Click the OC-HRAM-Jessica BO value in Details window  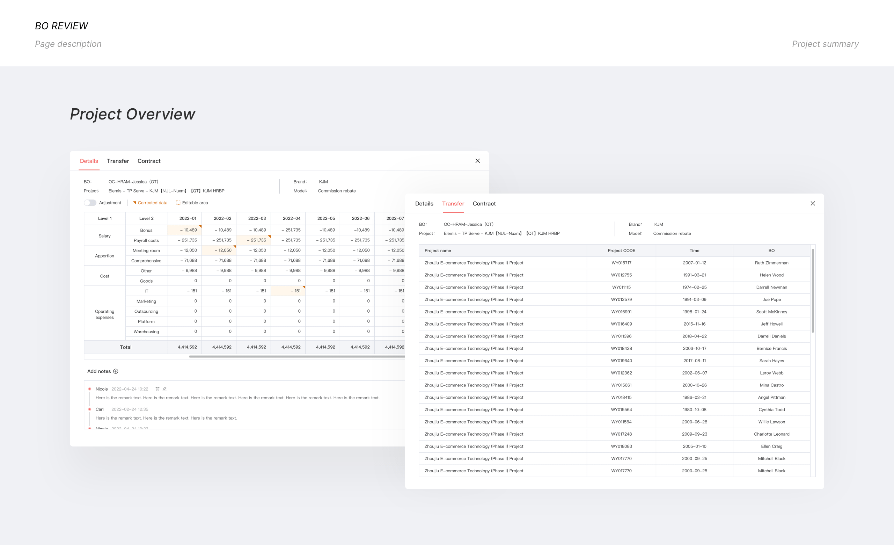tap(133, 182)
